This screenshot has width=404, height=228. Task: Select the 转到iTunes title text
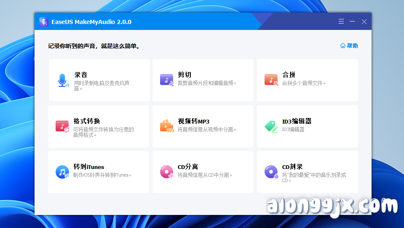[x=89, y=167]
